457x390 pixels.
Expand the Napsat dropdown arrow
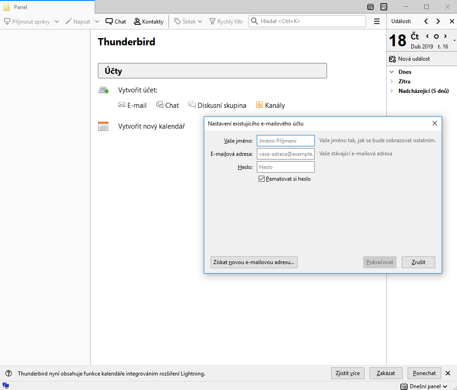tap(97, 22)
